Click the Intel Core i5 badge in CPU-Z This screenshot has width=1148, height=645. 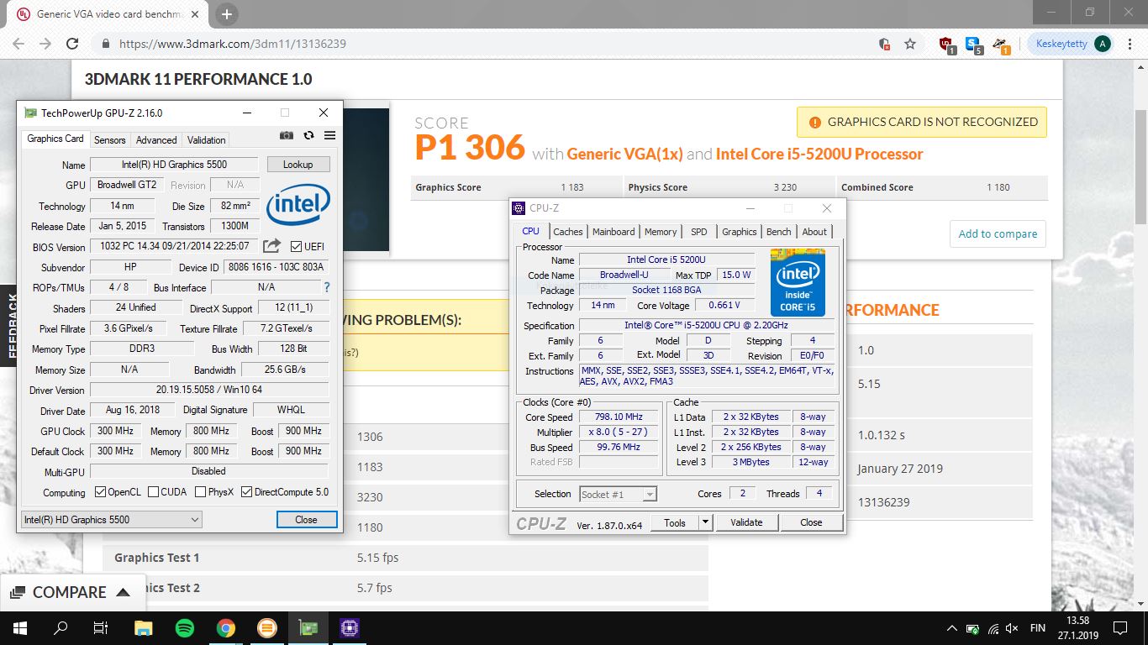click(798, 282)
